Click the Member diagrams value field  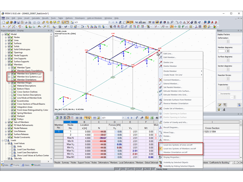tap(223, 51)
